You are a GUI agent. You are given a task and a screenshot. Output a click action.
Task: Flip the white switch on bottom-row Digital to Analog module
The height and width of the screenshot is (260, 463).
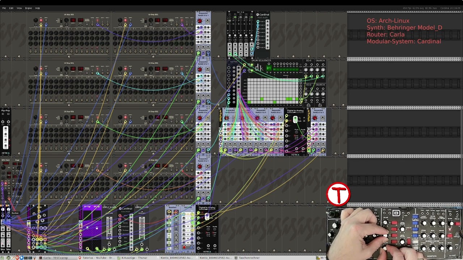(x=207, y=216)
